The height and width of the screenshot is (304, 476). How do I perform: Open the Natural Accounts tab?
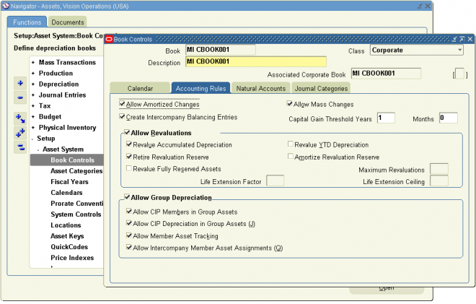coord(261,88)
